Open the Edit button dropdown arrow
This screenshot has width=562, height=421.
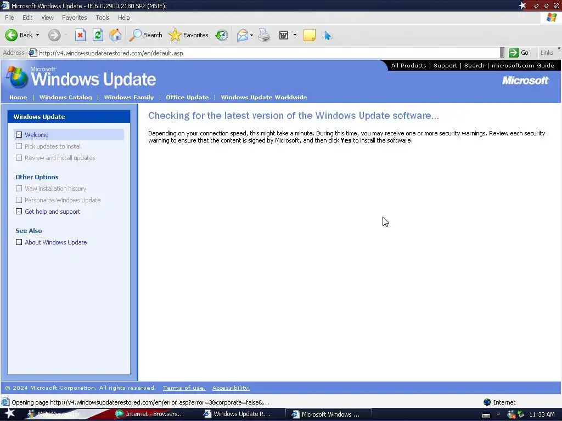(295, 35)
